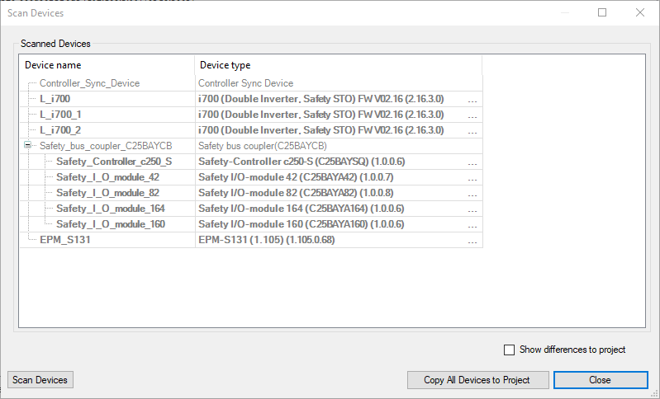Select the L_i700_2 device name
Image resolution: width=660 pixels, height=399 pixels.
point(60,130)
